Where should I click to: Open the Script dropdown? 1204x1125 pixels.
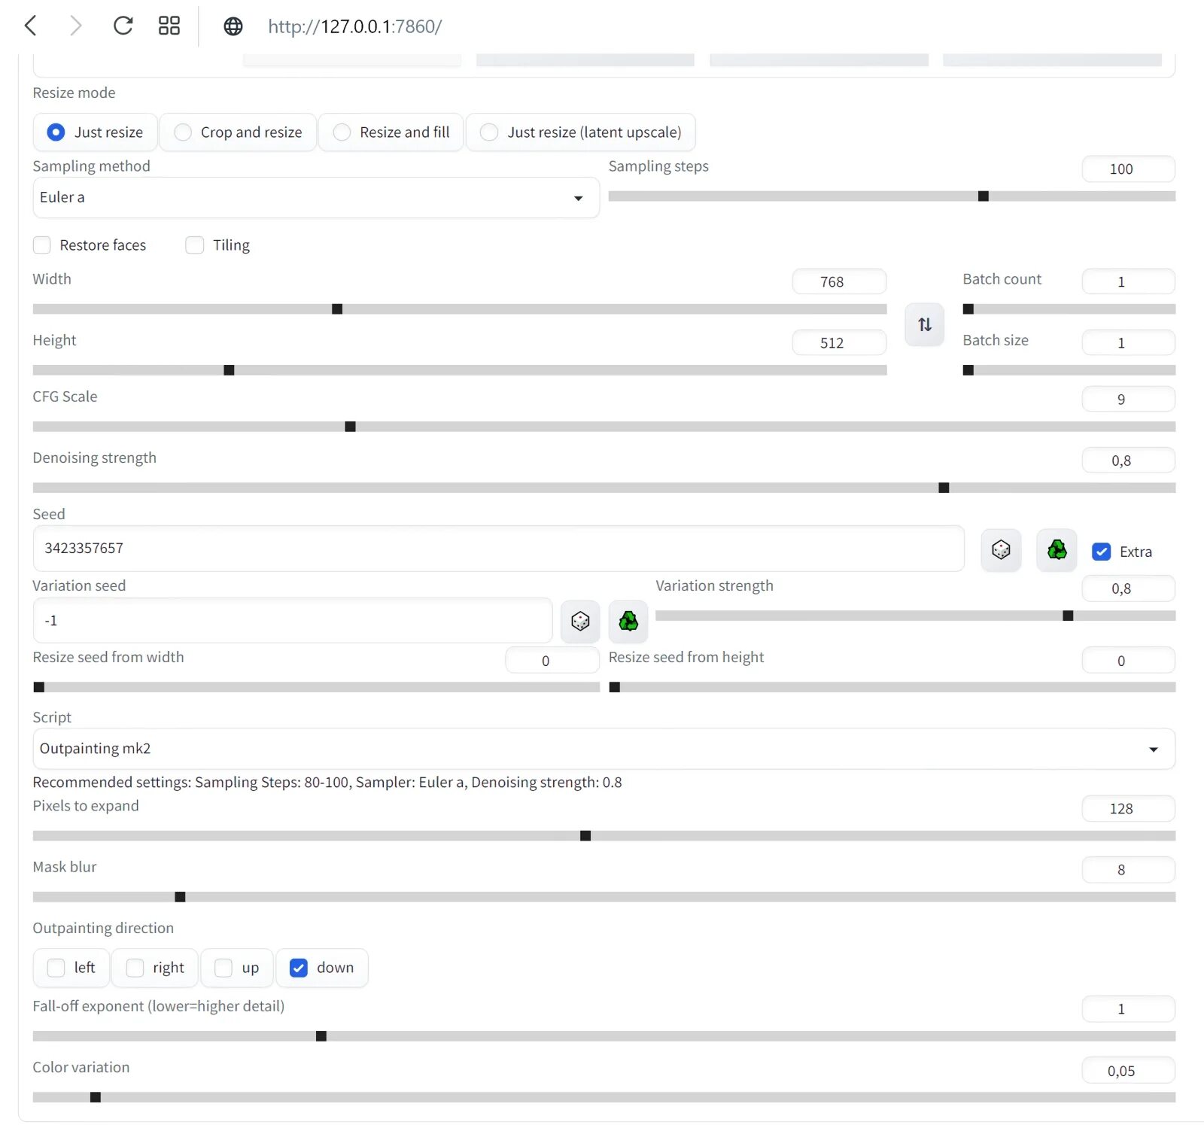click(x=604, y=749)
